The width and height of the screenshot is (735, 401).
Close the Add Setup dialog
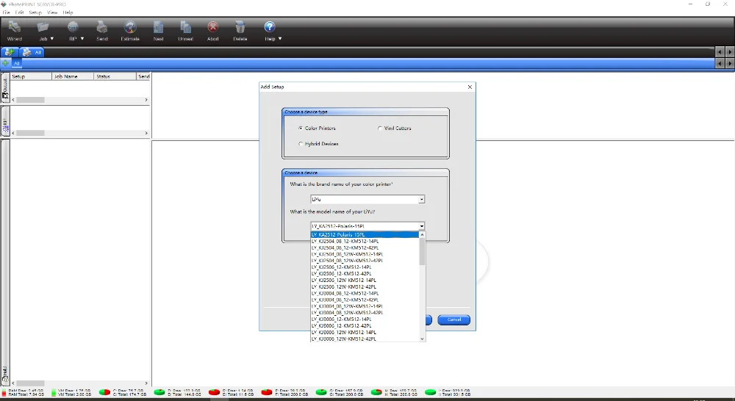click(x=470, y=87)
